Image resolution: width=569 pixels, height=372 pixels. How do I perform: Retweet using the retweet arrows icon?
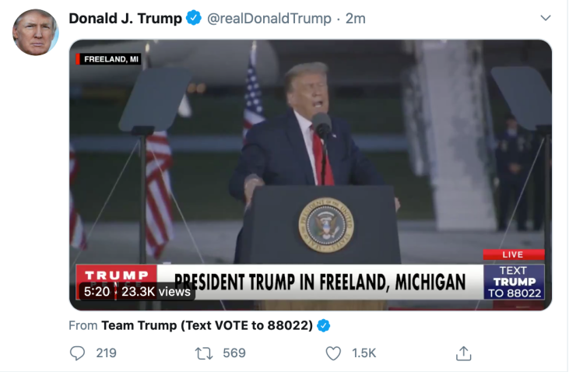pos(204,353)
